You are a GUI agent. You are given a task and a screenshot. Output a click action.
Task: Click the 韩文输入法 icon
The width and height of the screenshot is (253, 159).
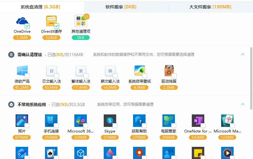110,71
